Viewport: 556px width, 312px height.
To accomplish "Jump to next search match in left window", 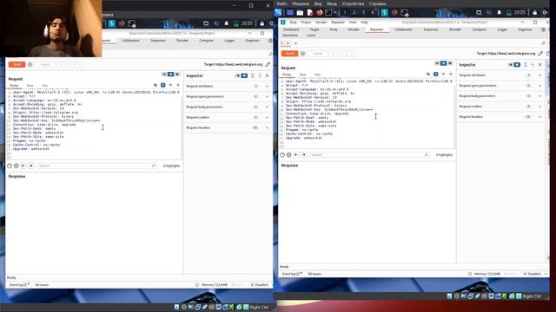I will (31, 166).
